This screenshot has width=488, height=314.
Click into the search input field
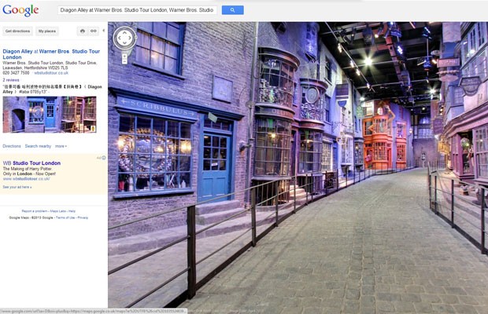(138, 10)
